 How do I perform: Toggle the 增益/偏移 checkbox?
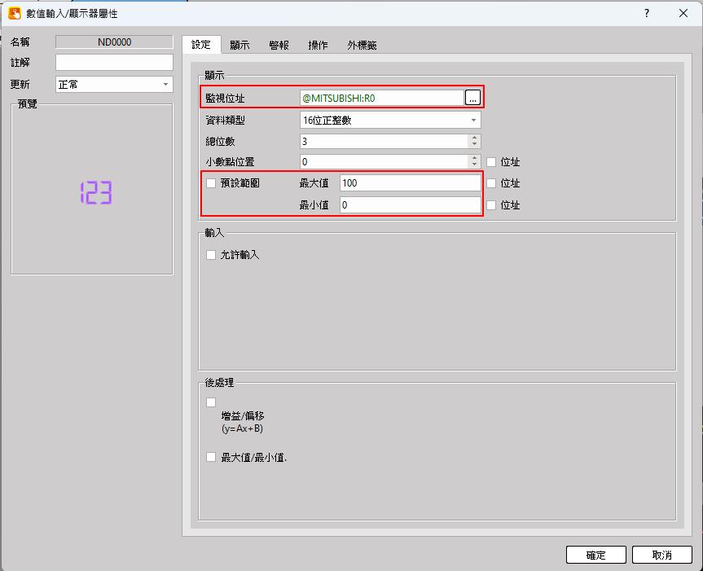tap(212, 402)
